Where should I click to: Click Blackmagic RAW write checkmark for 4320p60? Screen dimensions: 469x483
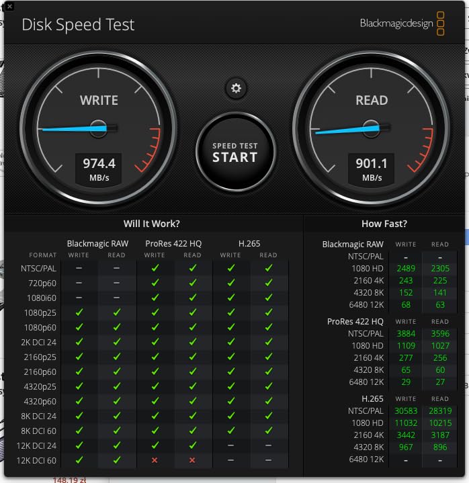pyautogui.click(x=79, y=401)
